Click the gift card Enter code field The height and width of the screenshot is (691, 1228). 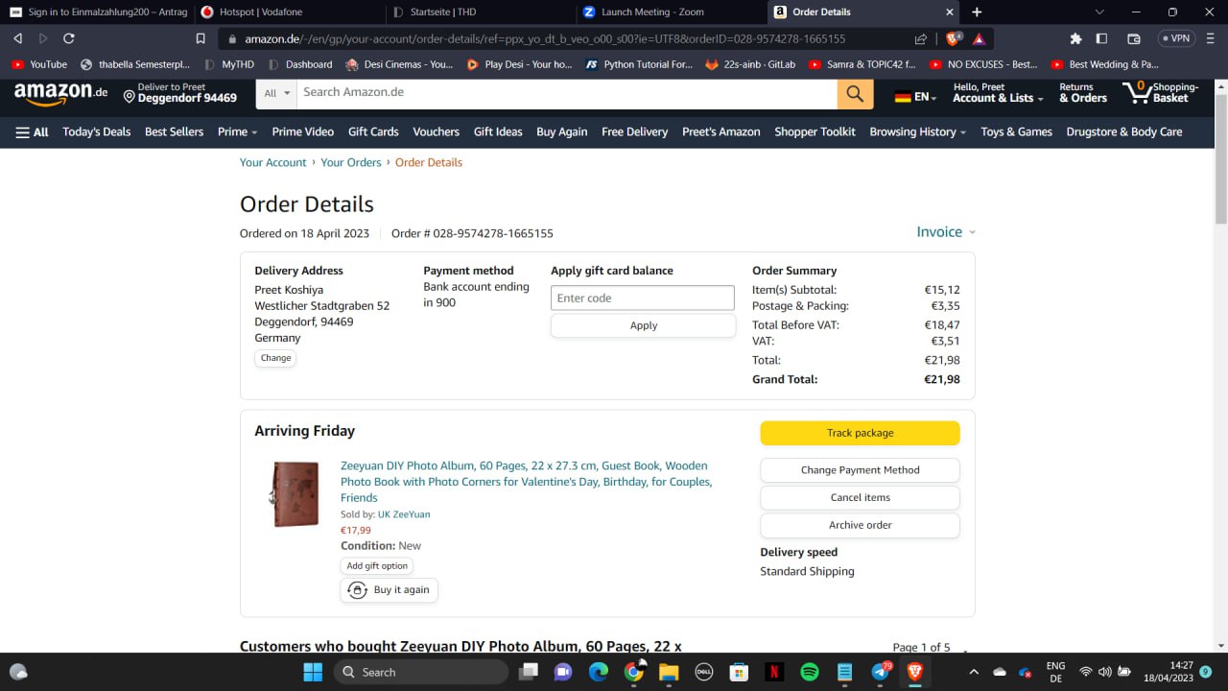click(642, 298)
